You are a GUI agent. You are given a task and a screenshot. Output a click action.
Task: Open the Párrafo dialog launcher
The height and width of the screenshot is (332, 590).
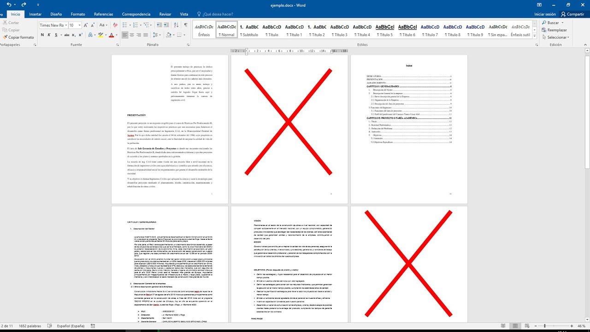pos(187,45)
